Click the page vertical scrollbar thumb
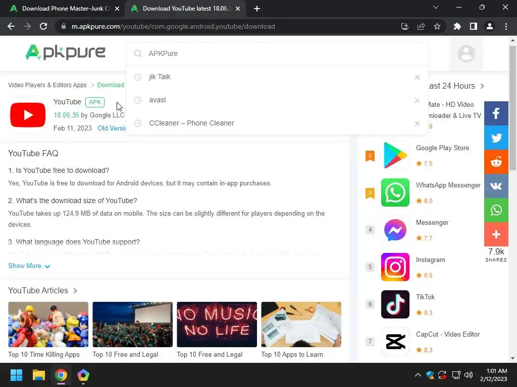The height and width of the screenshot is (387, 517). click(512, 108)
